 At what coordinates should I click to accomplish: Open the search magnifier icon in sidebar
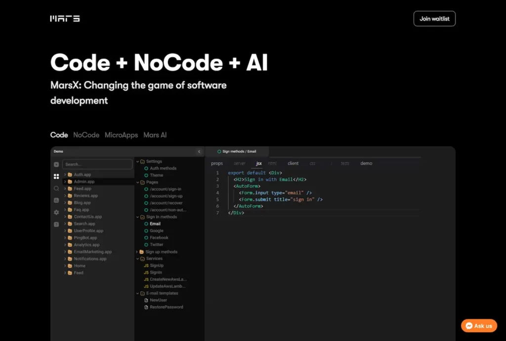click(56, 188)
